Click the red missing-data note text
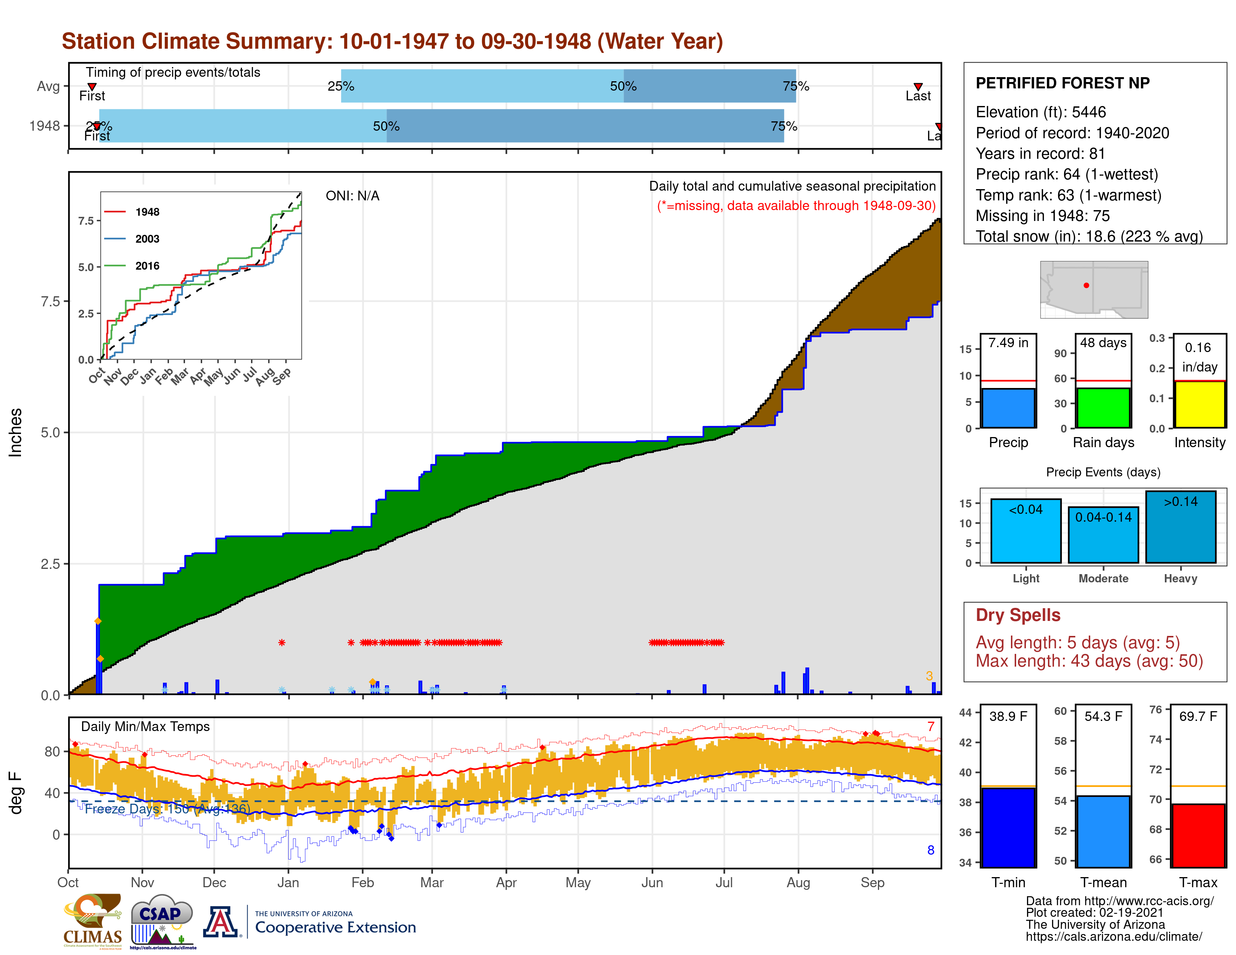Screen dimensions: 1236x955 796,205
